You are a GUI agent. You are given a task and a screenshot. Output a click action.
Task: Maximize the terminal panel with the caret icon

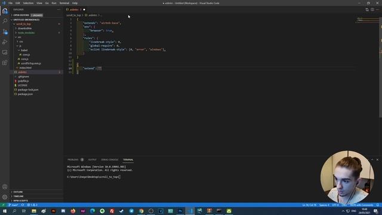pyautogui.click(x=372, y=159)
